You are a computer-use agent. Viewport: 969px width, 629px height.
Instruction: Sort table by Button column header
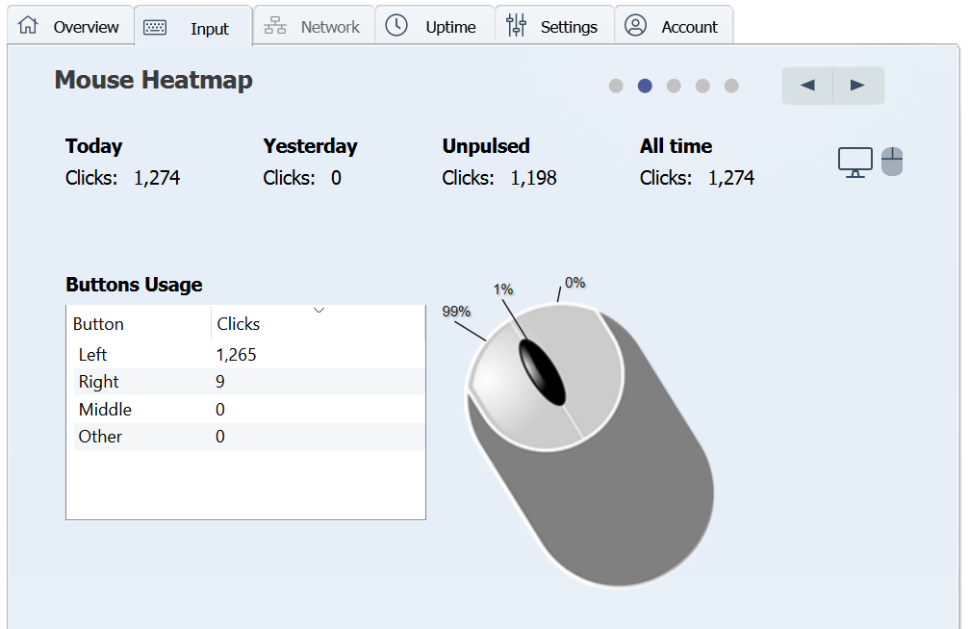click(139, 323)
